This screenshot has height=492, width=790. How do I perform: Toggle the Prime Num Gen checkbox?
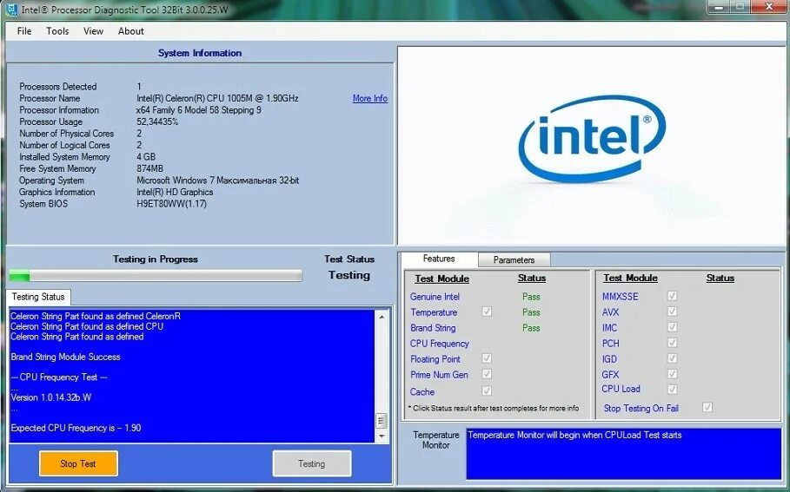486,374
